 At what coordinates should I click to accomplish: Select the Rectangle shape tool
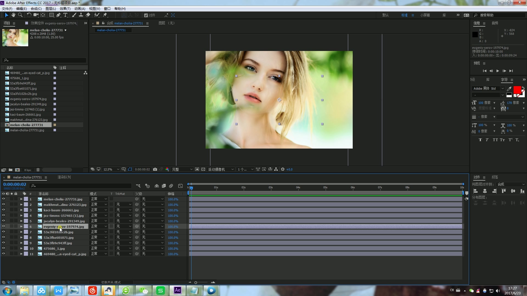(x=51, y=15)
